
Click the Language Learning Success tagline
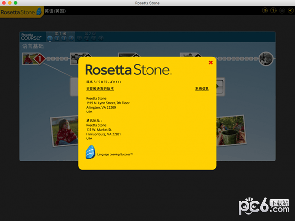click(115, 155)
